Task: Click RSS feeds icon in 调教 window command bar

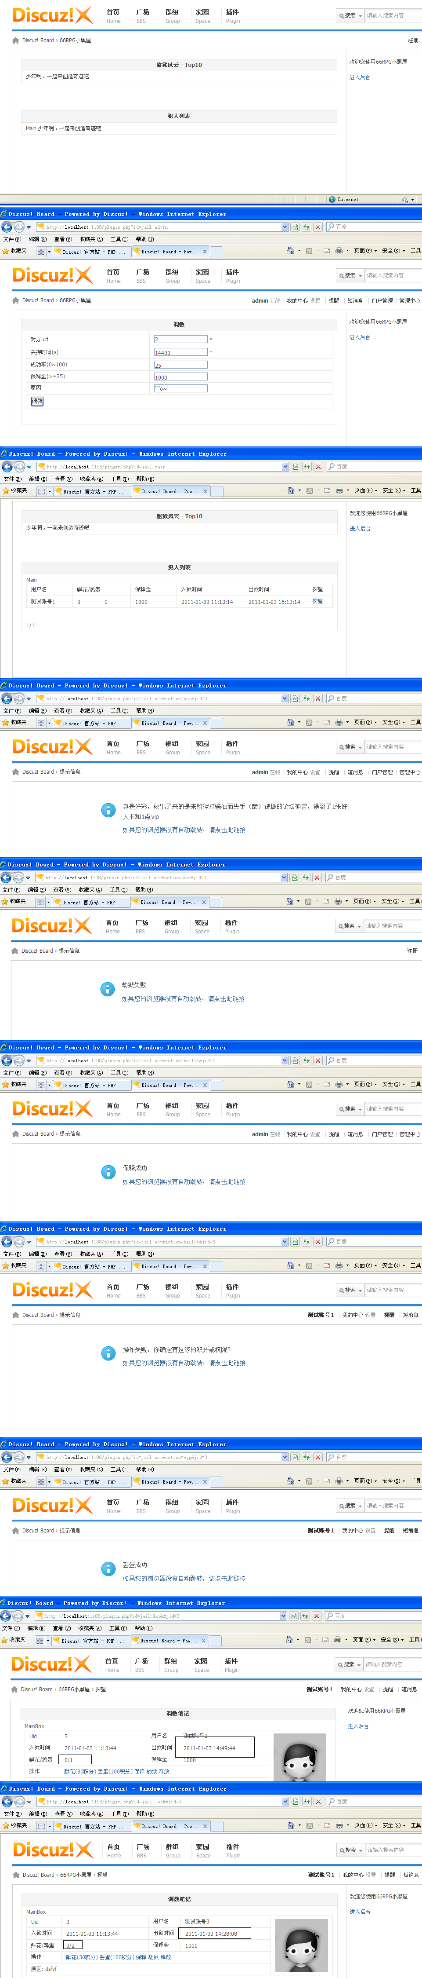Action: (x=309, y=250)
